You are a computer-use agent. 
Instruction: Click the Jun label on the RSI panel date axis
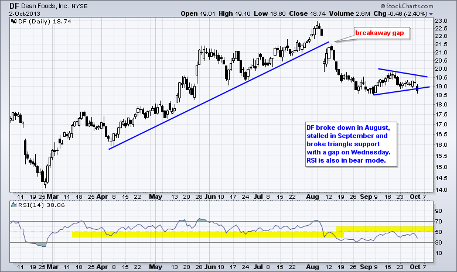210,267
